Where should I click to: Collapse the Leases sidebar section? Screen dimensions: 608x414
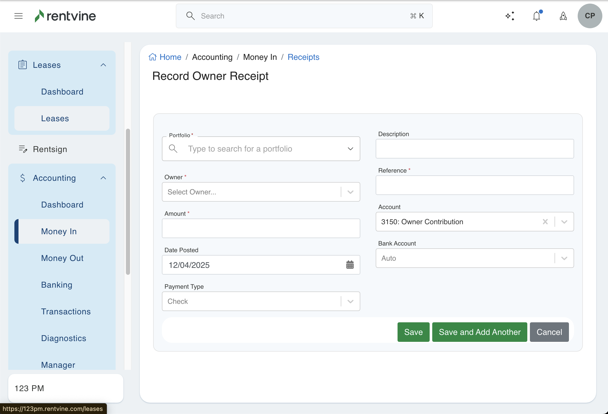tap(103, 65)
